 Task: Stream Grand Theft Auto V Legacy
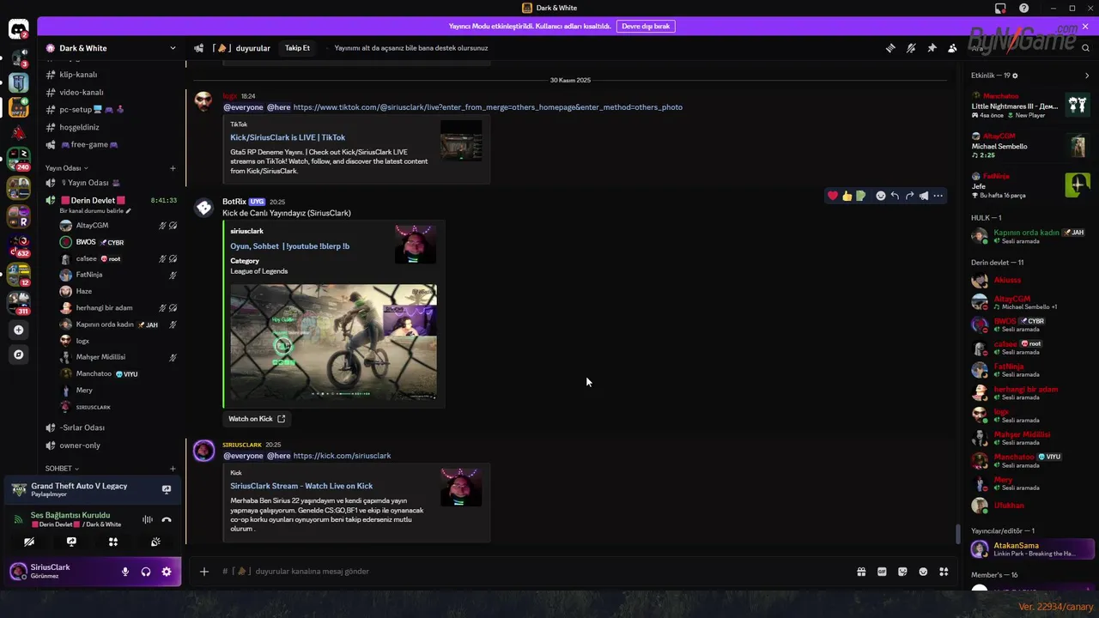click(167, 489)
